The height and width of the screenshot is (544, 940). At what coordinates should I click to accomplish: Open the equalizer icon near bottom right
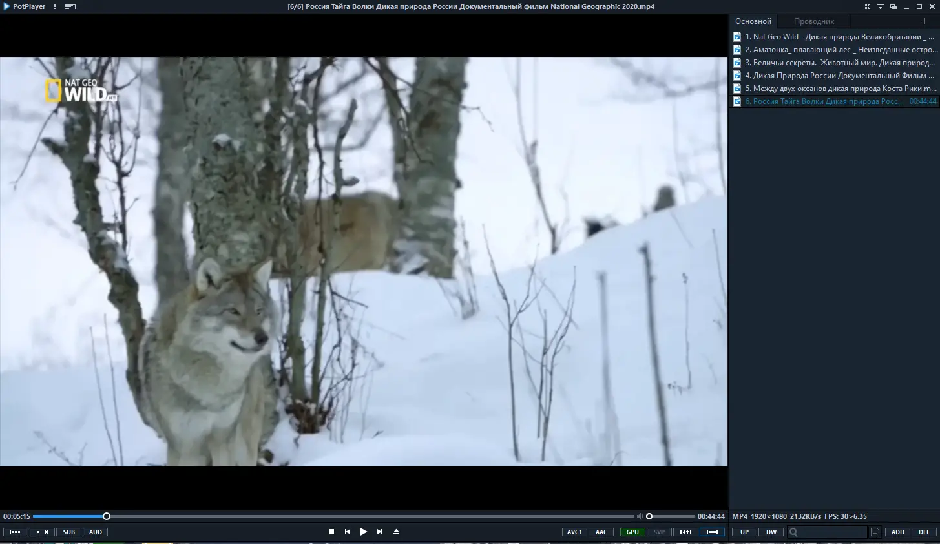[x=685, y=532]
